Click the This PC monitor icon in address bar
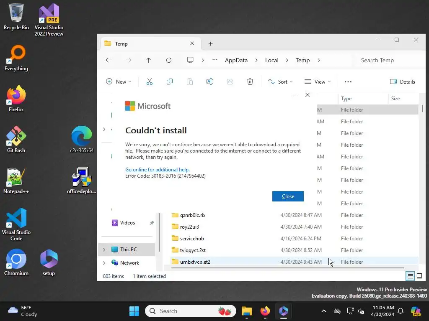Image resolution: width=429 pixels, height=321 pixels. coord(190,60)
